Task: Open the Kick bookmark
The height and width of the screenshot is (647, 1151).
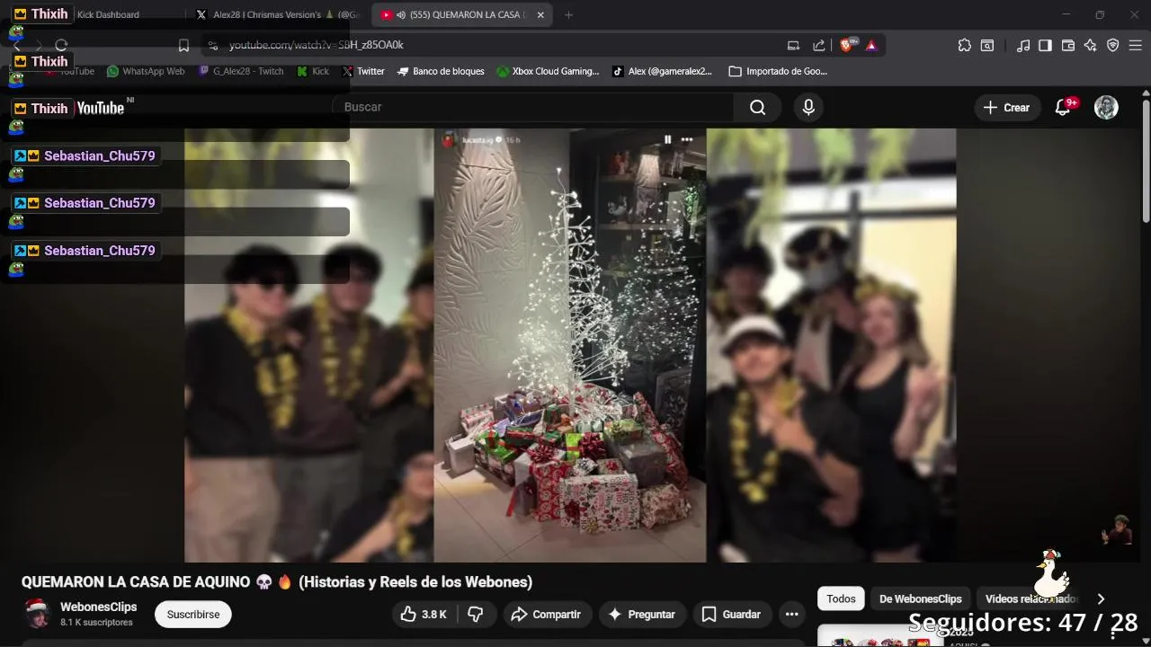Action: tap(313, 71)
